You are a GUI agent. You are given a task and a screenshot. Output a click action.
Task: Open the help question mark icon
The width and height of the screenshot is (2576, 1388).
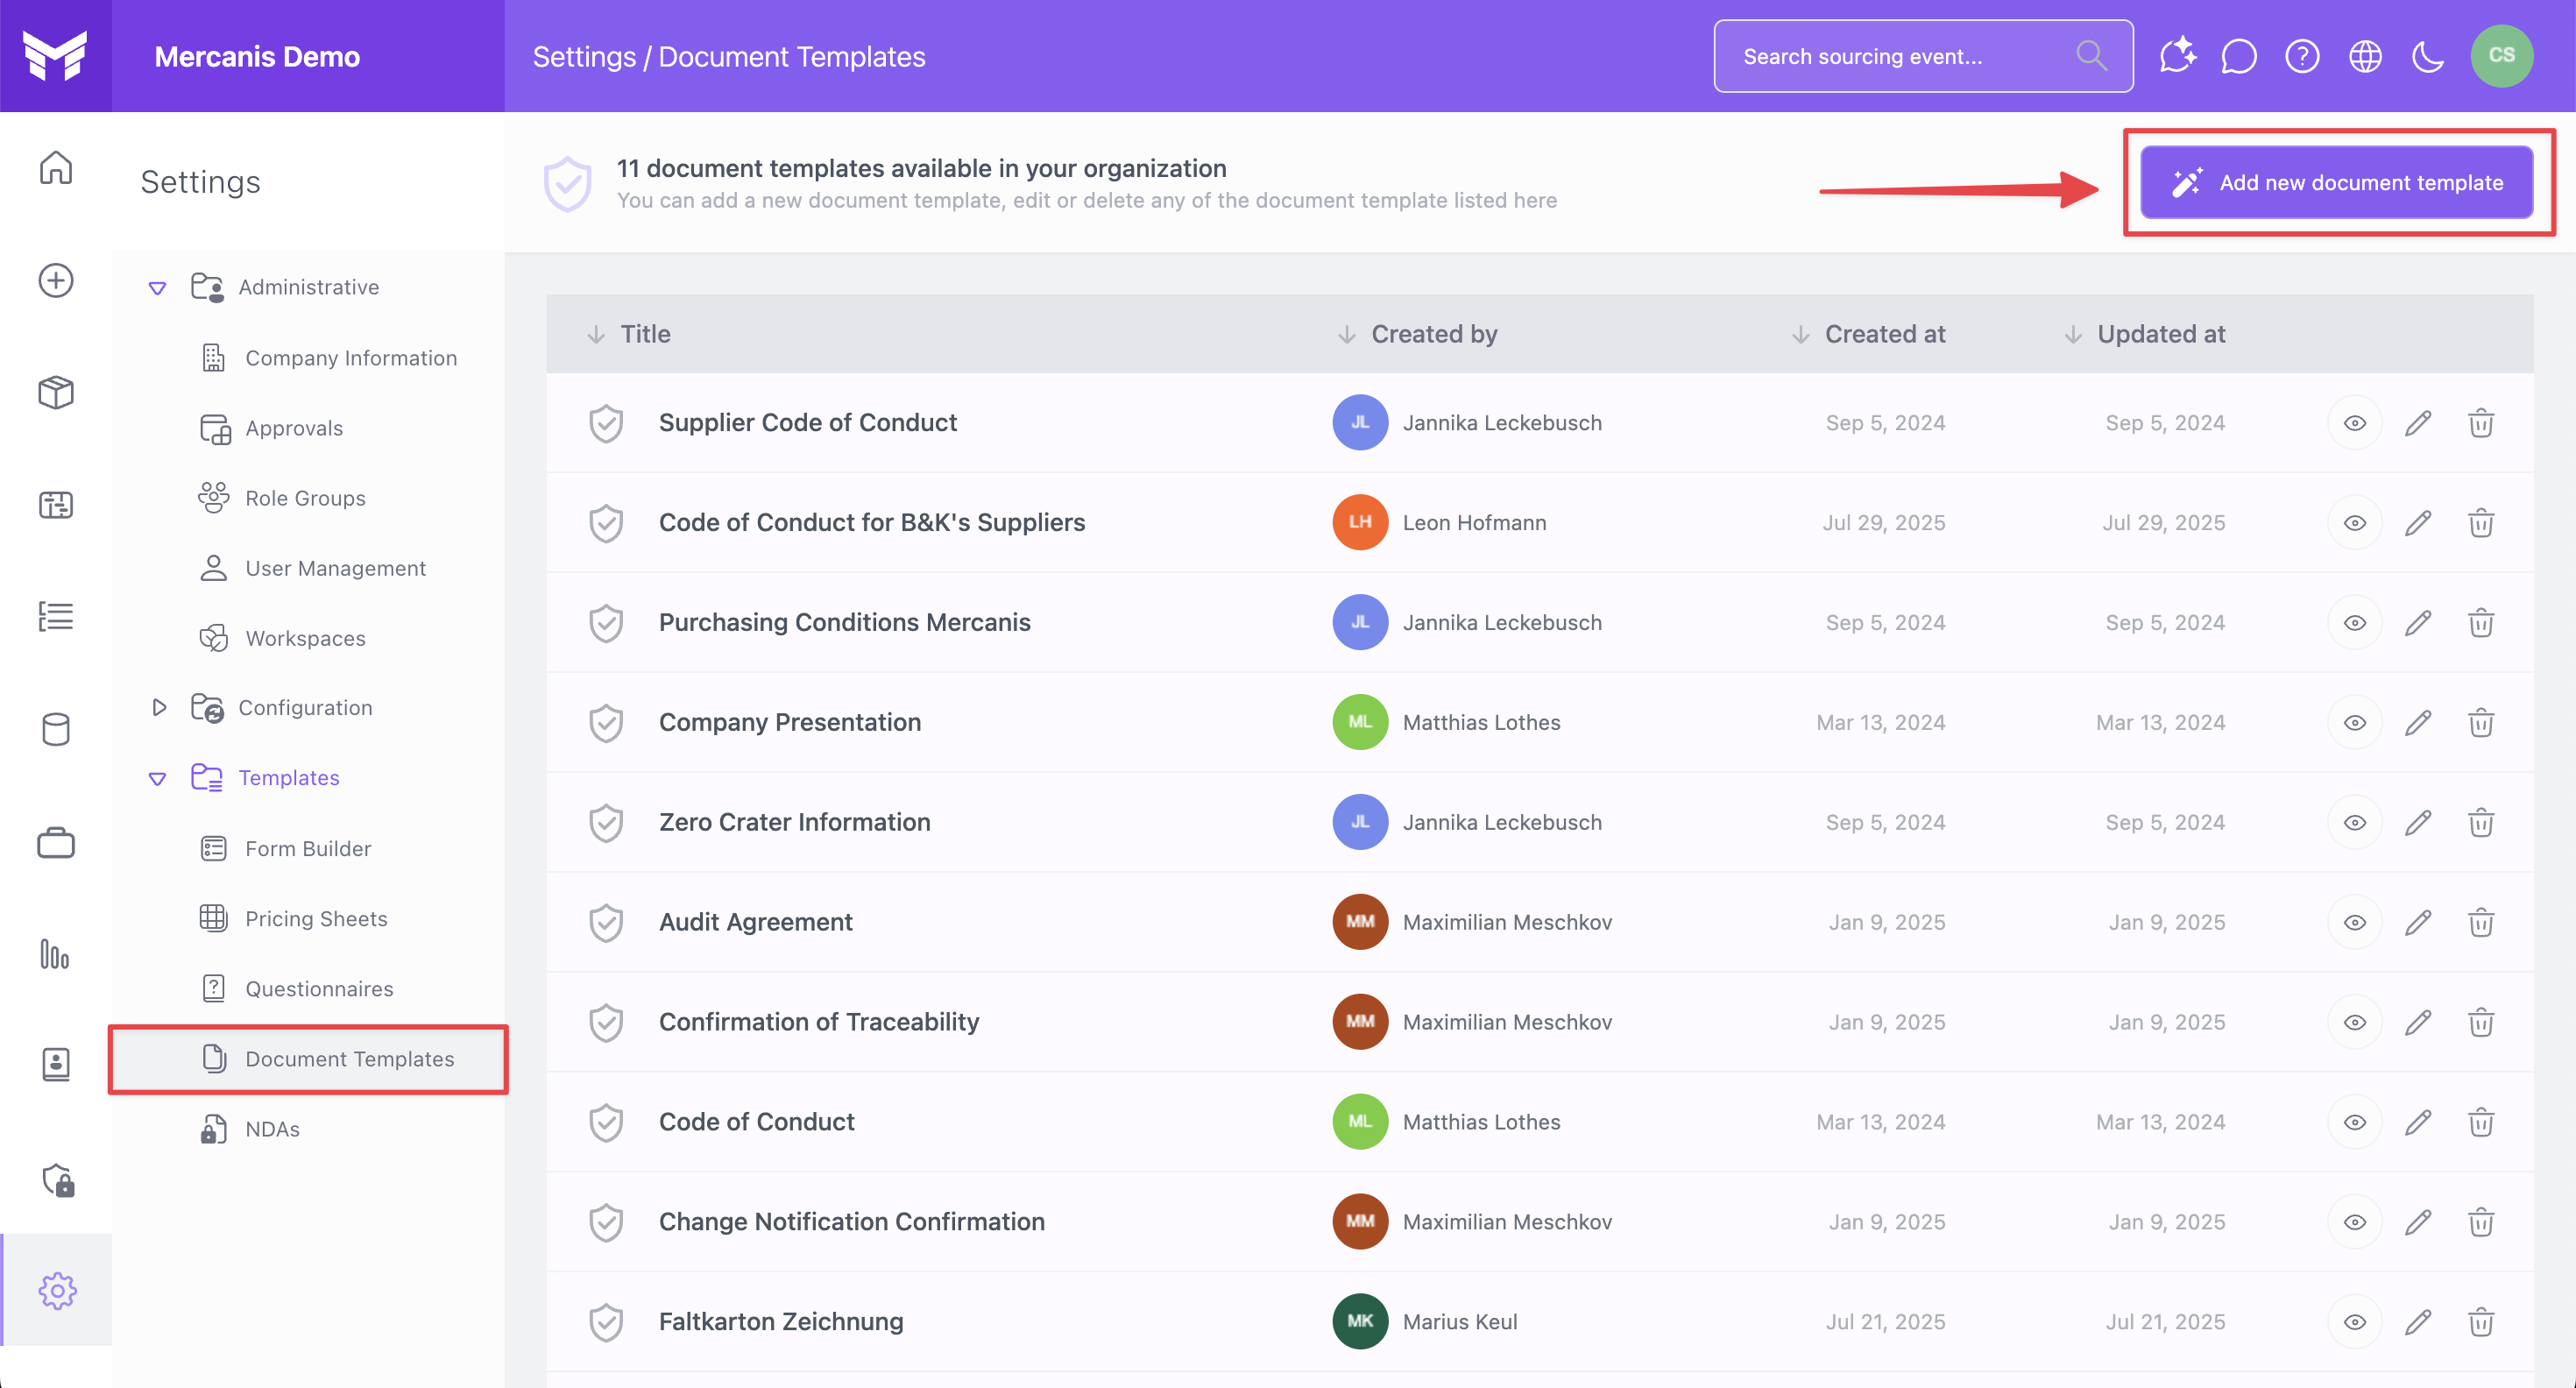pyautogui.click(x=2302, y=56)
